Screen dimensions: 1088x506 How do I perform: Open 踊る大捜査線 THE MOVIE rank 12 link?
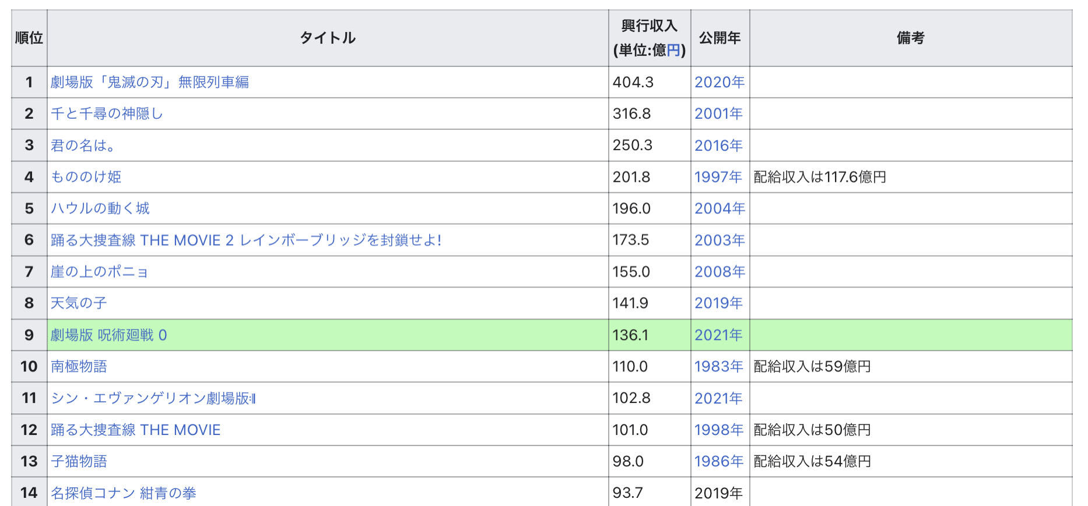tap(136, 430)
